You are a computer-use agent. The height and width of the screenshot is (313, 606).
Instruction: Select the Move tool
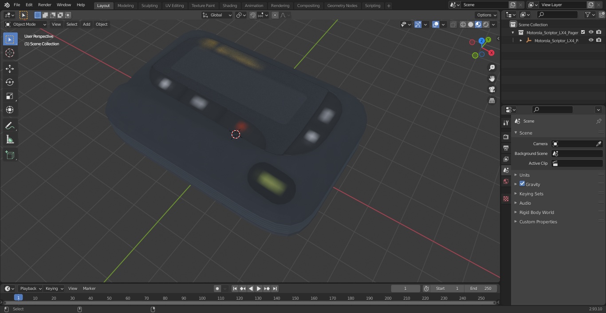[10, 68]
